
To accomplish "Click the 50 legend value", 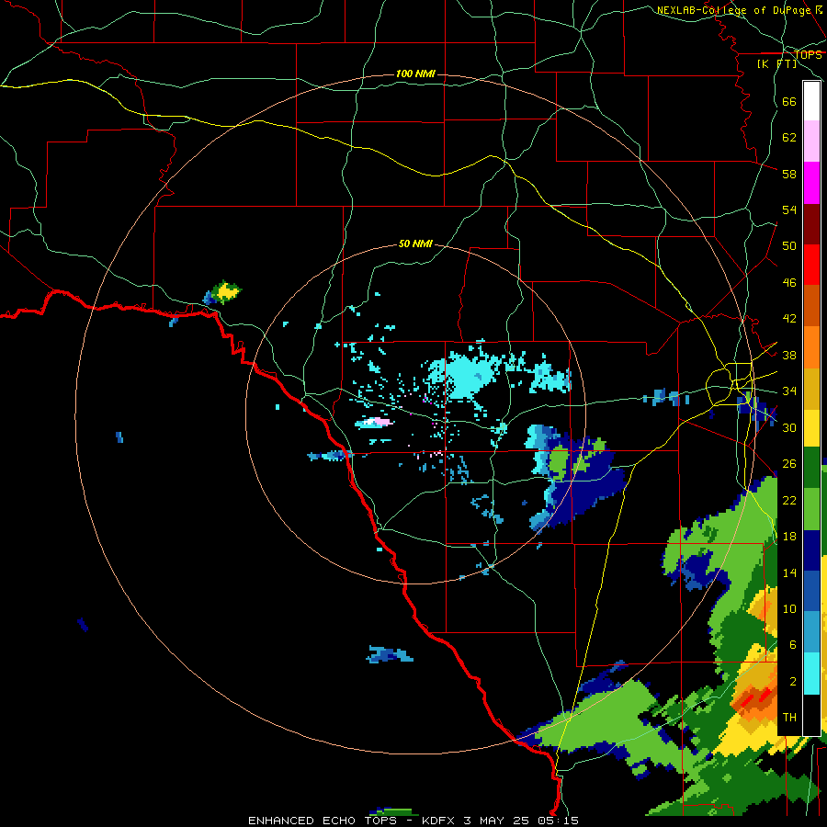I will click(789, 245).
